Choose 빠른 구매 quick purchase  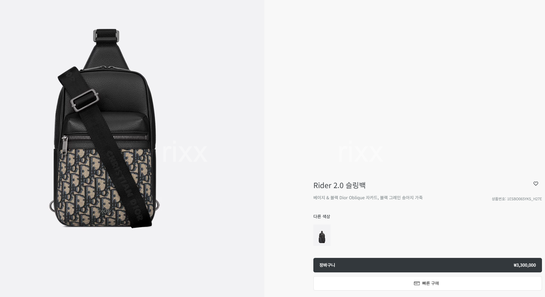pos(427,283)
